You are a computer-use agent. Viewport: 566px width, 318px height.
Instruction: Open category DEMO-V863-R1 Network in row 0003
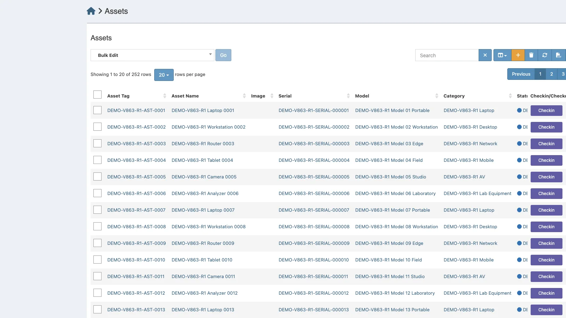click(x=470, y=143)
